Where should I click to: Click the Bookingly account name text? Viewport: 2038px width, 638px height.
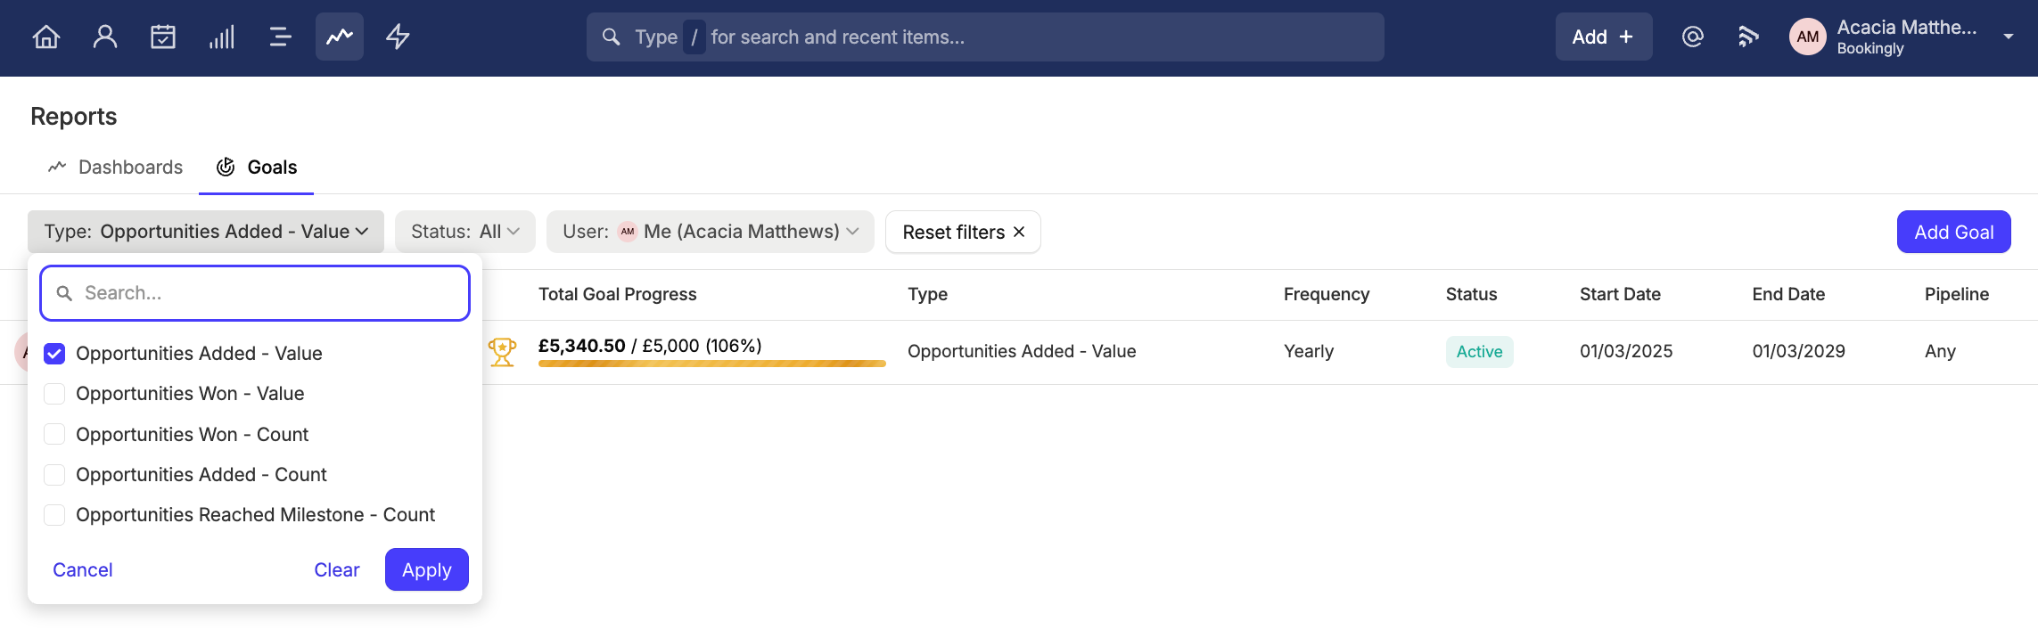coord(1870,49)
